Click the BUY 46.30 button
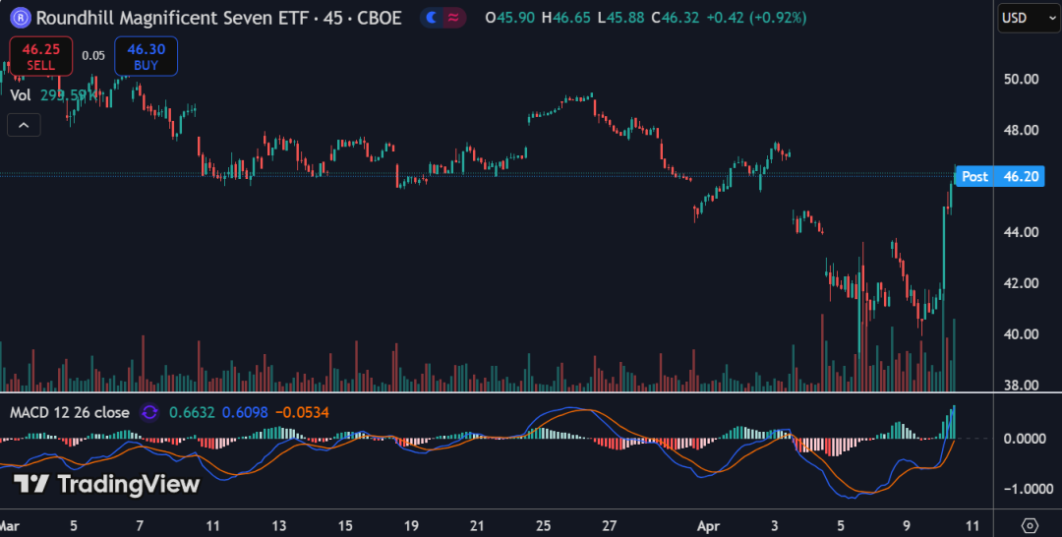 (x=147, y=56)
